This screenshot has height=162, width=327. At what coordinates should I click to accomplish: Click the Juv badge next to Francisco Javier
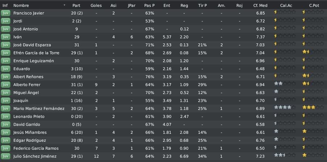click(6, 13)
